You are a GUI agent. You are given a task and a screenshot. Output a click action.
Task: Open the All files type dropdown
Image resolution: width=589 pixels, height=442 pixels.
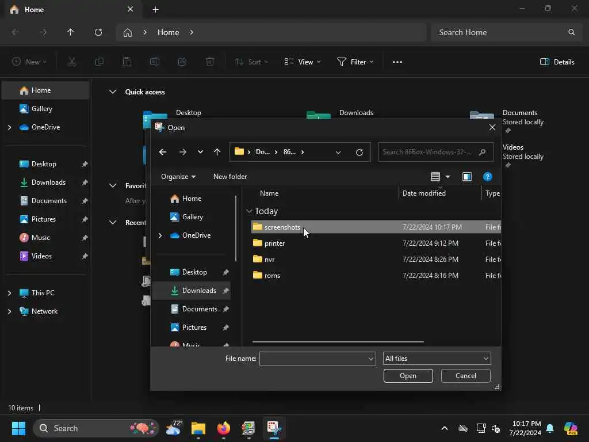point(437,359)
